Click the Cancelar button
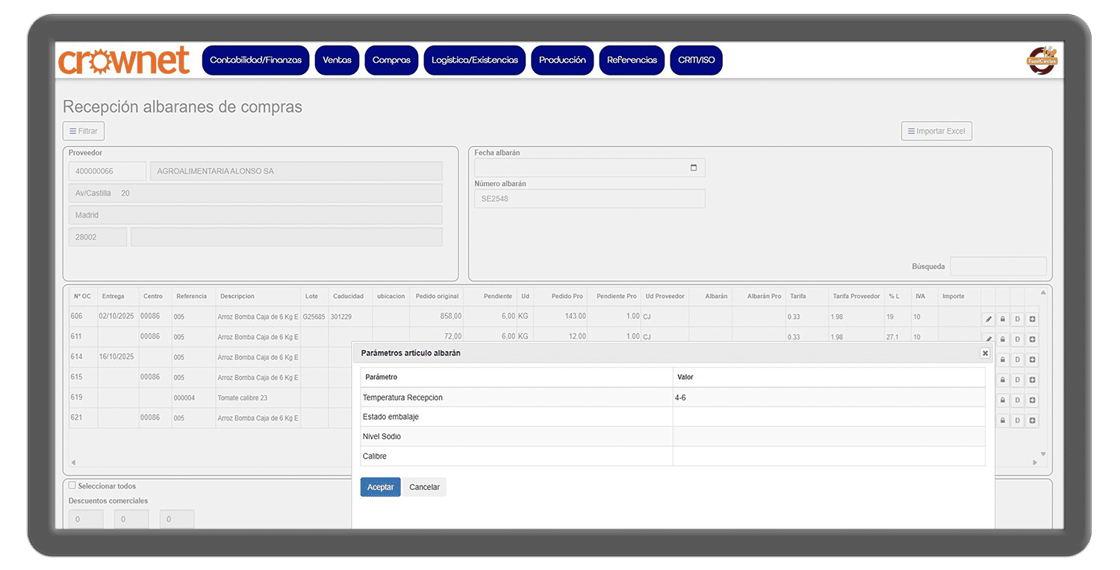 click(424, 487)
